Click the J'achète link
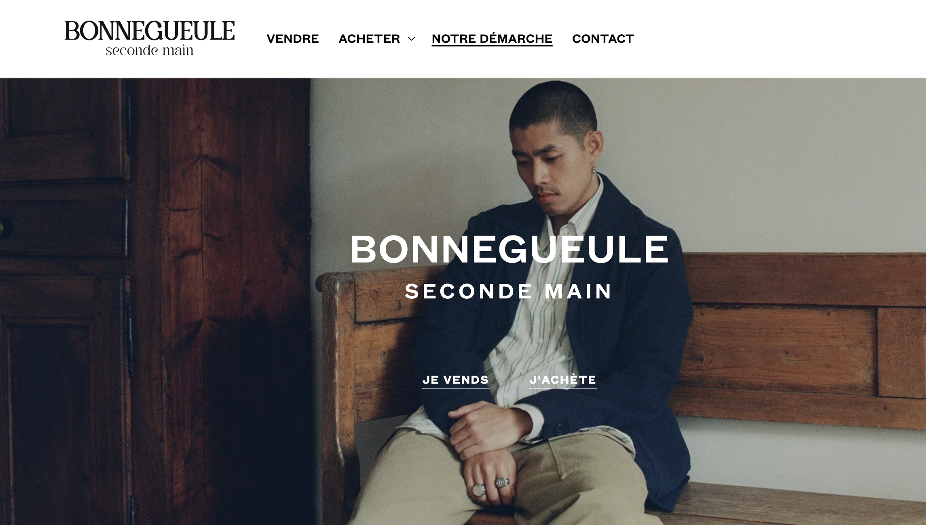926x525 pixels. (563, 380)
